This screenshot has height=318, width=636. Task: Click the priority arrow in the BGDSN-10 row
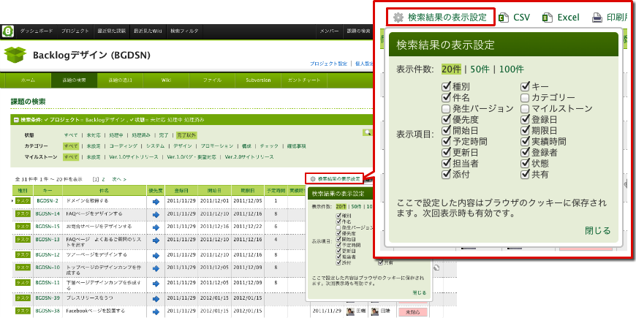pyautogui.click(x=156, y=269)
